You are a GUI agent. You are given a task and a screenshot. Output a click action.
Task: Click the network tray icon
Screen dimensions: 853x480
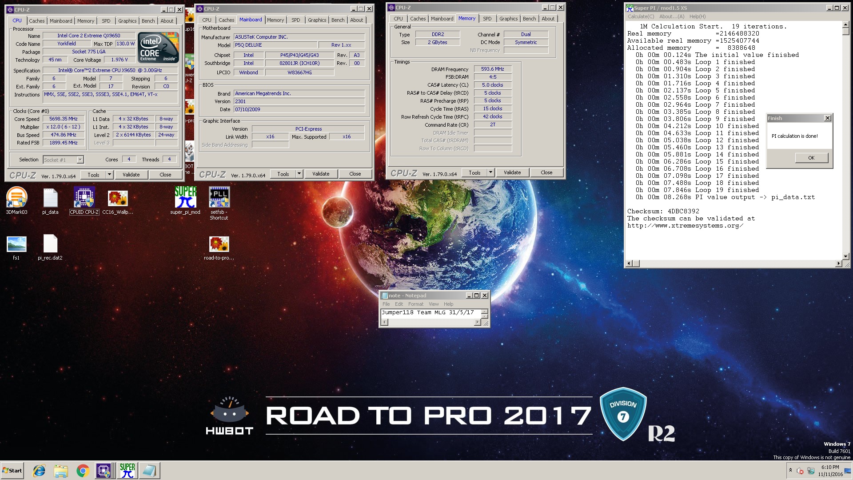(x=811, y=471)
